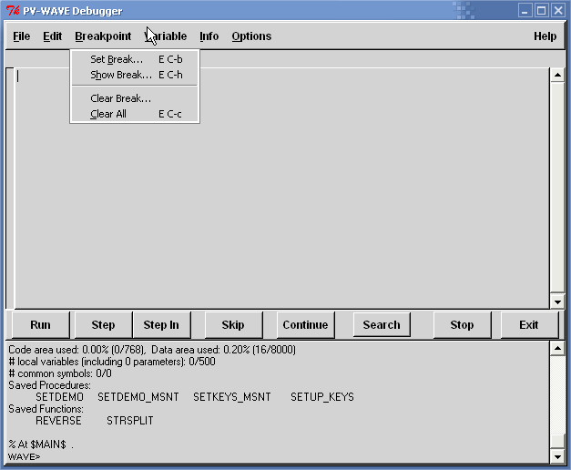Viewport: 571px width, 470px height.
Task: Open the File menu
Action: point(22,36)
